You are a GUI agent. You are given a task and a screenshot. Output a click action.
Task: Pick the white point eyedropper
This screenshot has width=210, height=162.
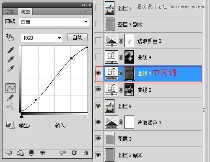[10, 68]
